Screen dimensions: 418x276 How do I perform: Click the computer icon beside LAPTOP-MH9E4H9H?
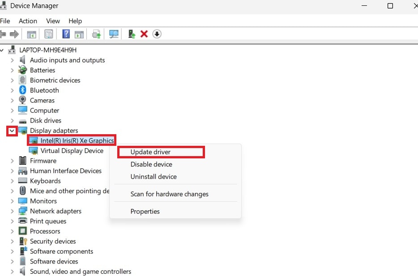(12, 50)
